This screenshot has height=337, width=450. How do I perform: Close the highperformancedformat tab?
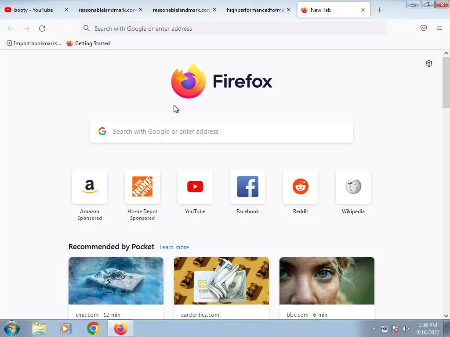click(x=289, y=10)
